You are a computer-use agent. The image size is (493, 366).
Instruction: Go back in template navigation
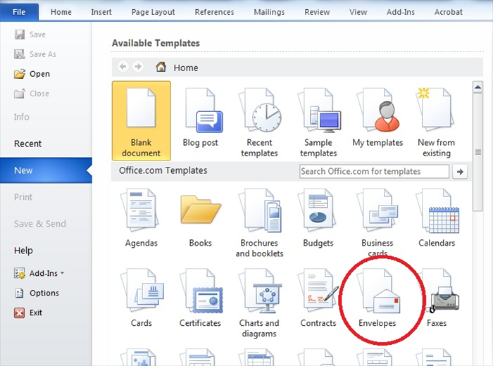[x=123, y=67]
